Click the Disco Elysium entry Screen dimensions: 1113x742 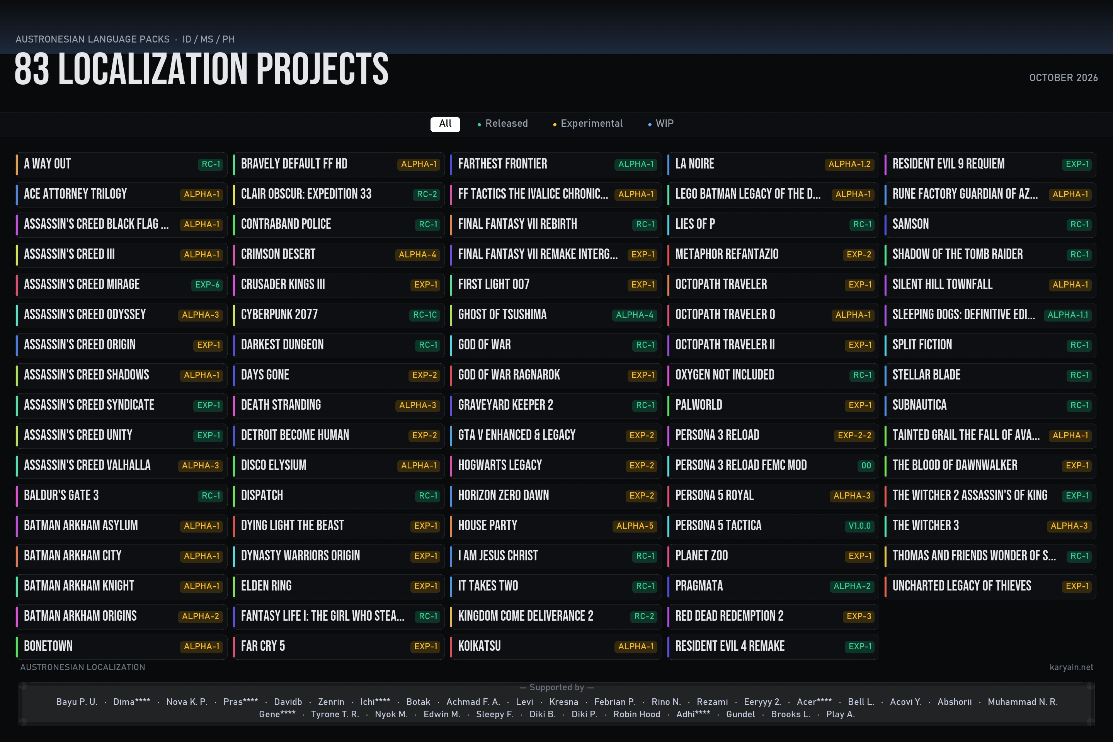(339, 466)
